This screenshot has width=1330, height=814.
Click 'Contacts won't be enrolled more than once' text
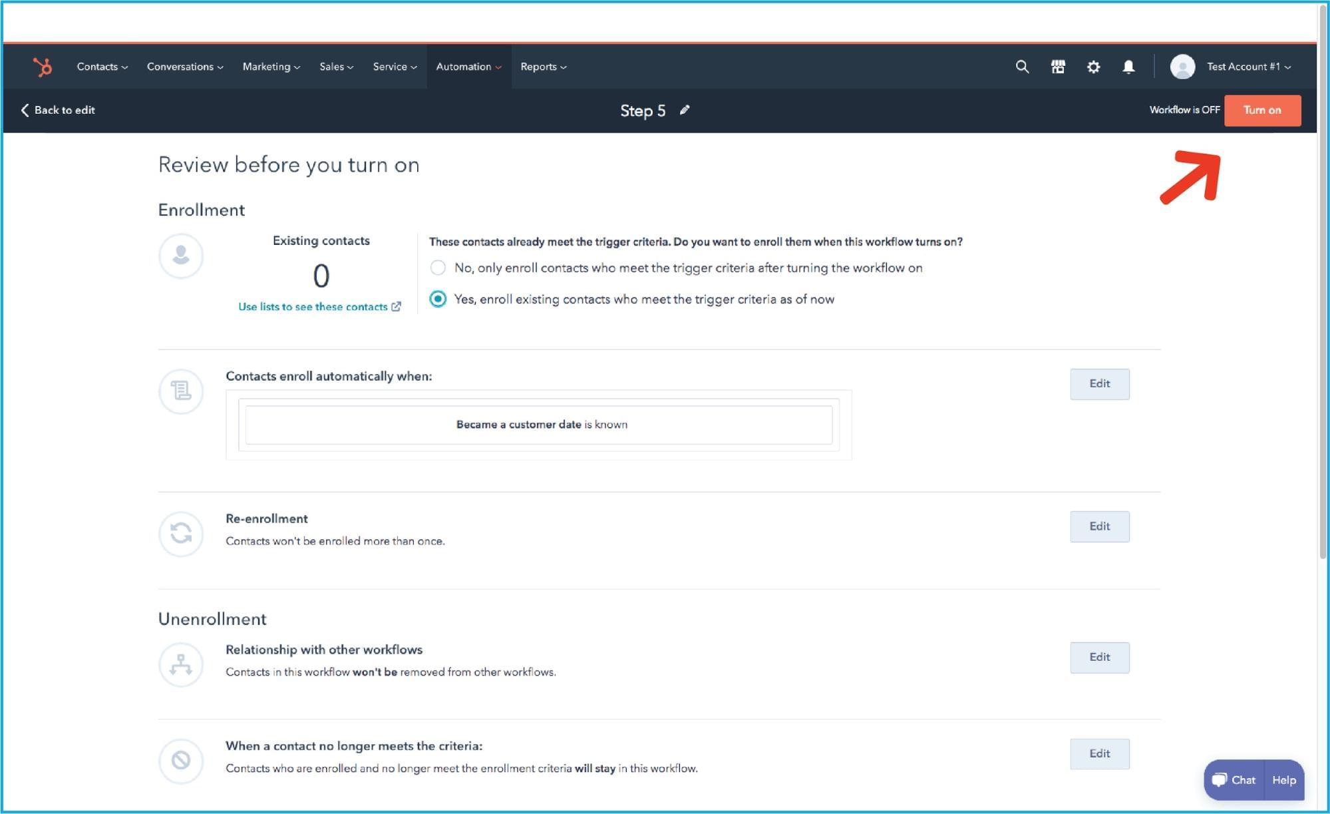(335, 541)
